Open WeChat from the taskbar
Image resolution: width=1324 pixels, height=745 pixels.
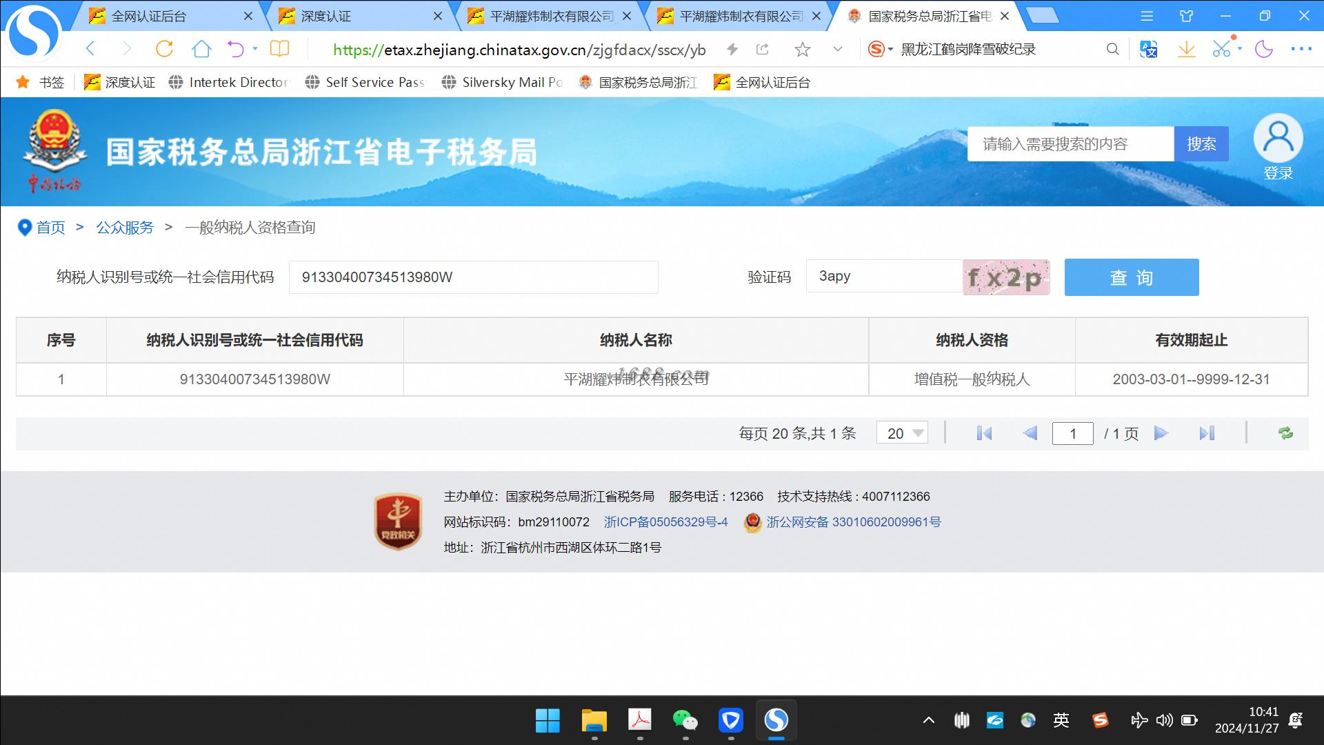point(685,721)
